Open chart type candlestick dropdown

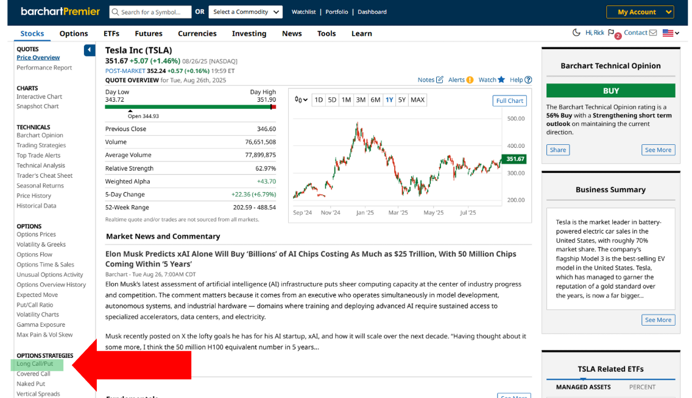(x=301, y=100)
